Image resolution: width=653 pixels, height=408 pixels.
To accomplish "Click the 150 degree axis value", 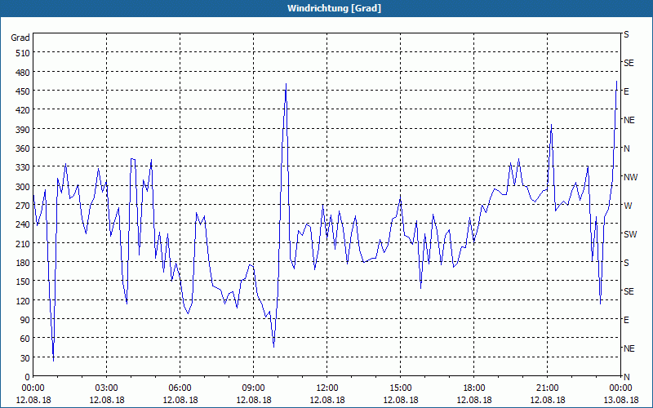I will click(x=23, y=282).
